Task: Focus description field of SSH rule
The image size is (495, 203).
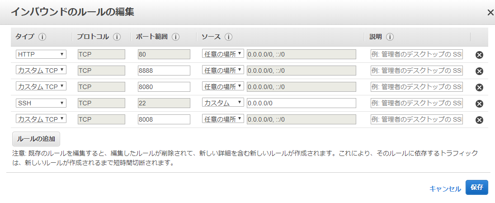Action: 417,103
